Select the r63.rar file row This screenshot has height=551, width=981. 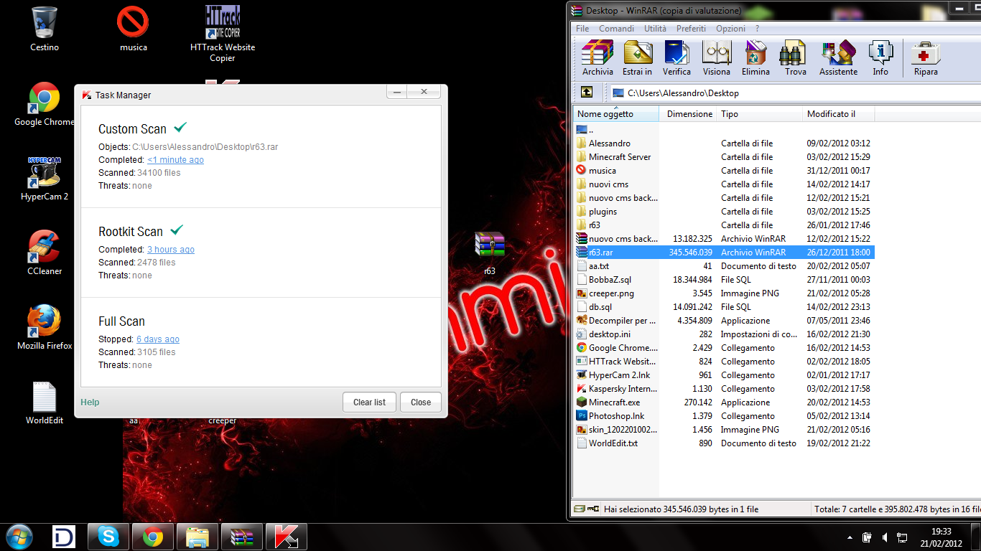(724, 253)
